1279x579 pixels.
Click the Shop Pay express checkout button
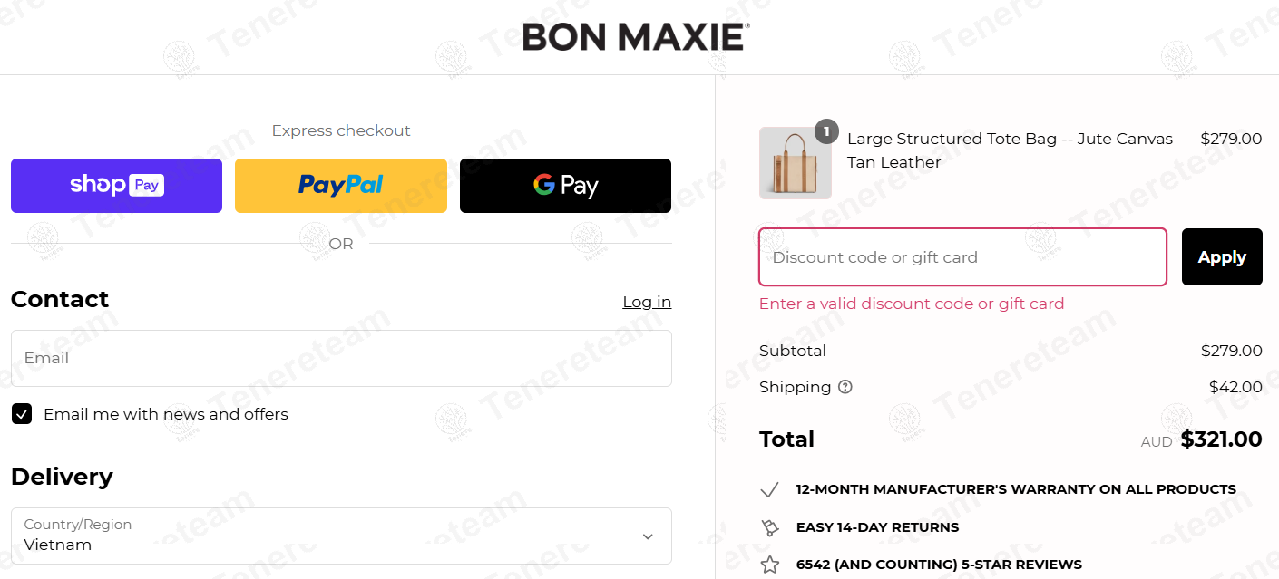pyautogui.click(x=116, y=186)
